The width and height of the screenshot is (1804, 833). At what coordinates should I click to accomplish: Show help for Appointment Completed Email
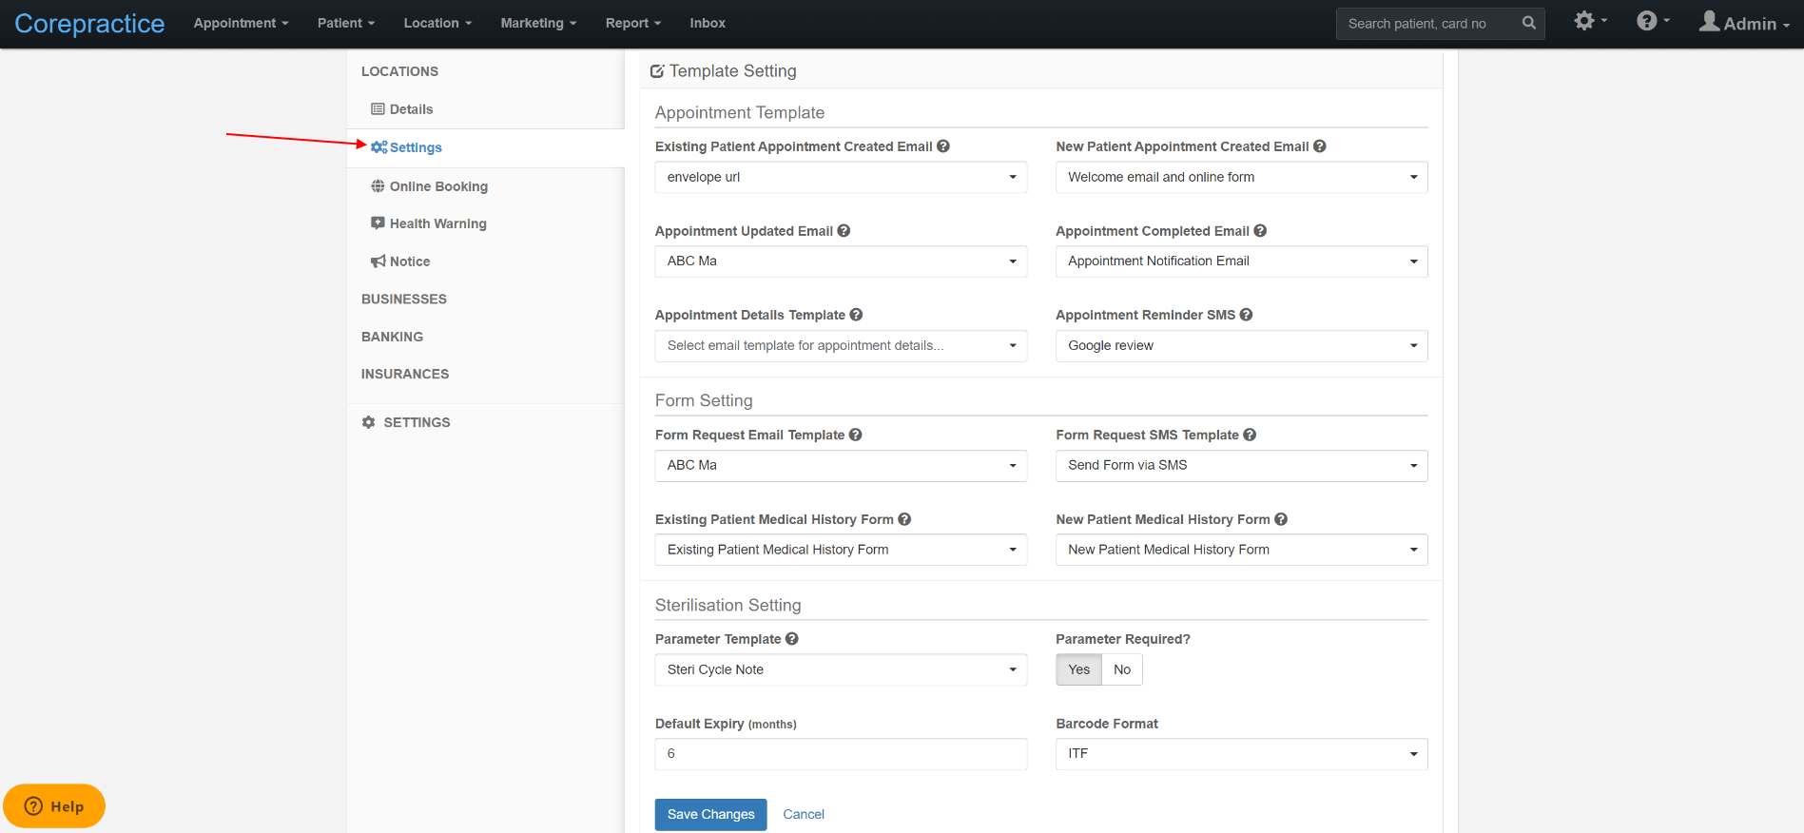(1260, 231)
